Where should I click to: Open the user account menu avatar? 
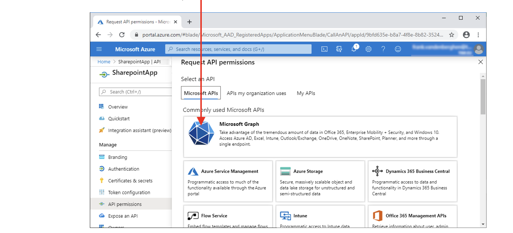[x=479, y=49]
